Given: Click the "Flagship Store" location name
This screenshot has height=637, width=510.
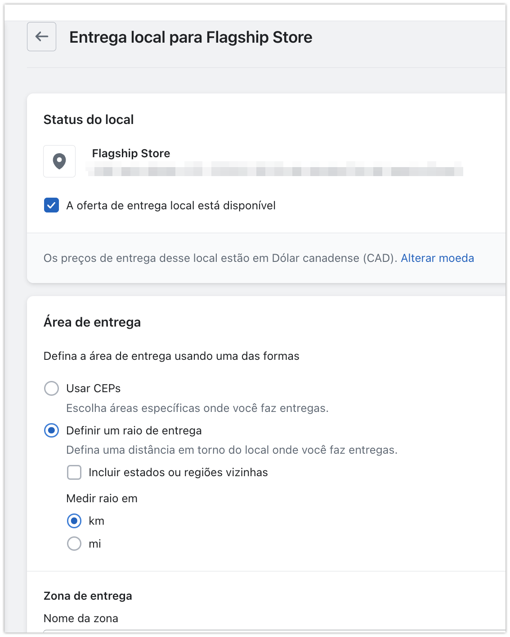Looking at the screenshot, I should [131, 154].
